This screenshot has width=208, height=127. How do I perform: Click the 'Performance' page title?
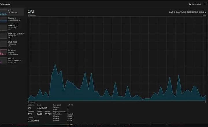click(5, 4)
